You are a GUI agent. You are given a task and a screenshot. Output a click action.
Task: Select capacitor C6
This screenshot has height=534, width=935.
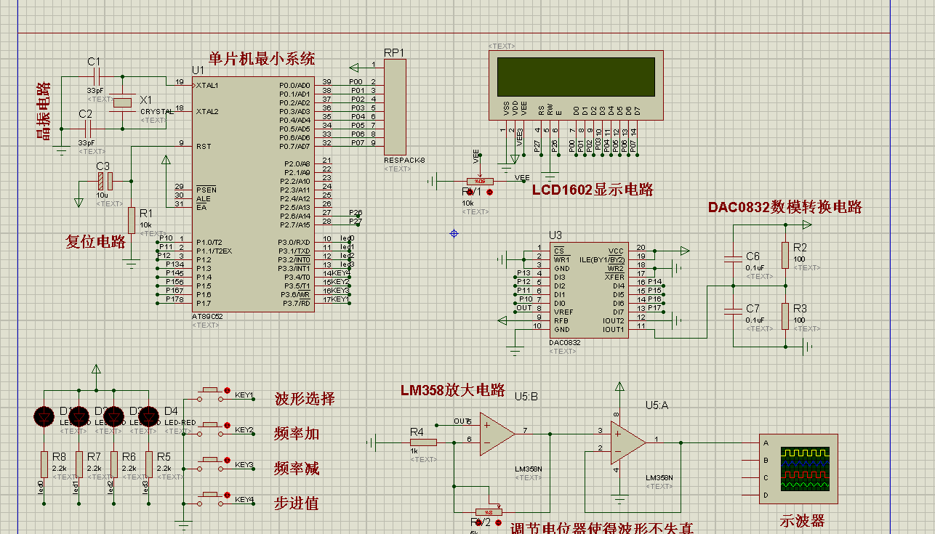[733, 259]
